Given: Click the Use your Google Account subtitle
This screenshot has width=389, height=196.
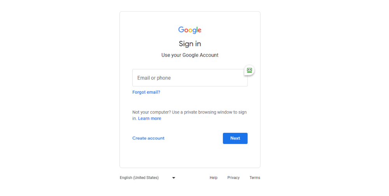Looking at the screenshot, I should coord(190,55).
